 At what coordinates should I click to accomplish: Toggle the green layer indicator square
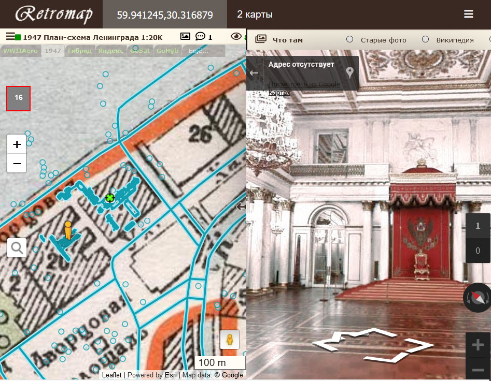pyautogui.click(x=19, y=36)
